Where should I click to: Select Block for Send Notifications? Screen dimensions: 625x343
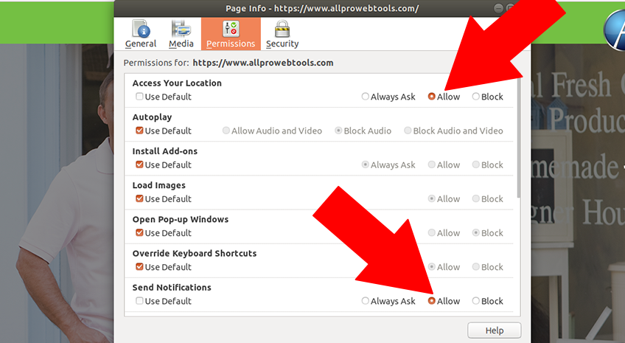coord(476,301)
